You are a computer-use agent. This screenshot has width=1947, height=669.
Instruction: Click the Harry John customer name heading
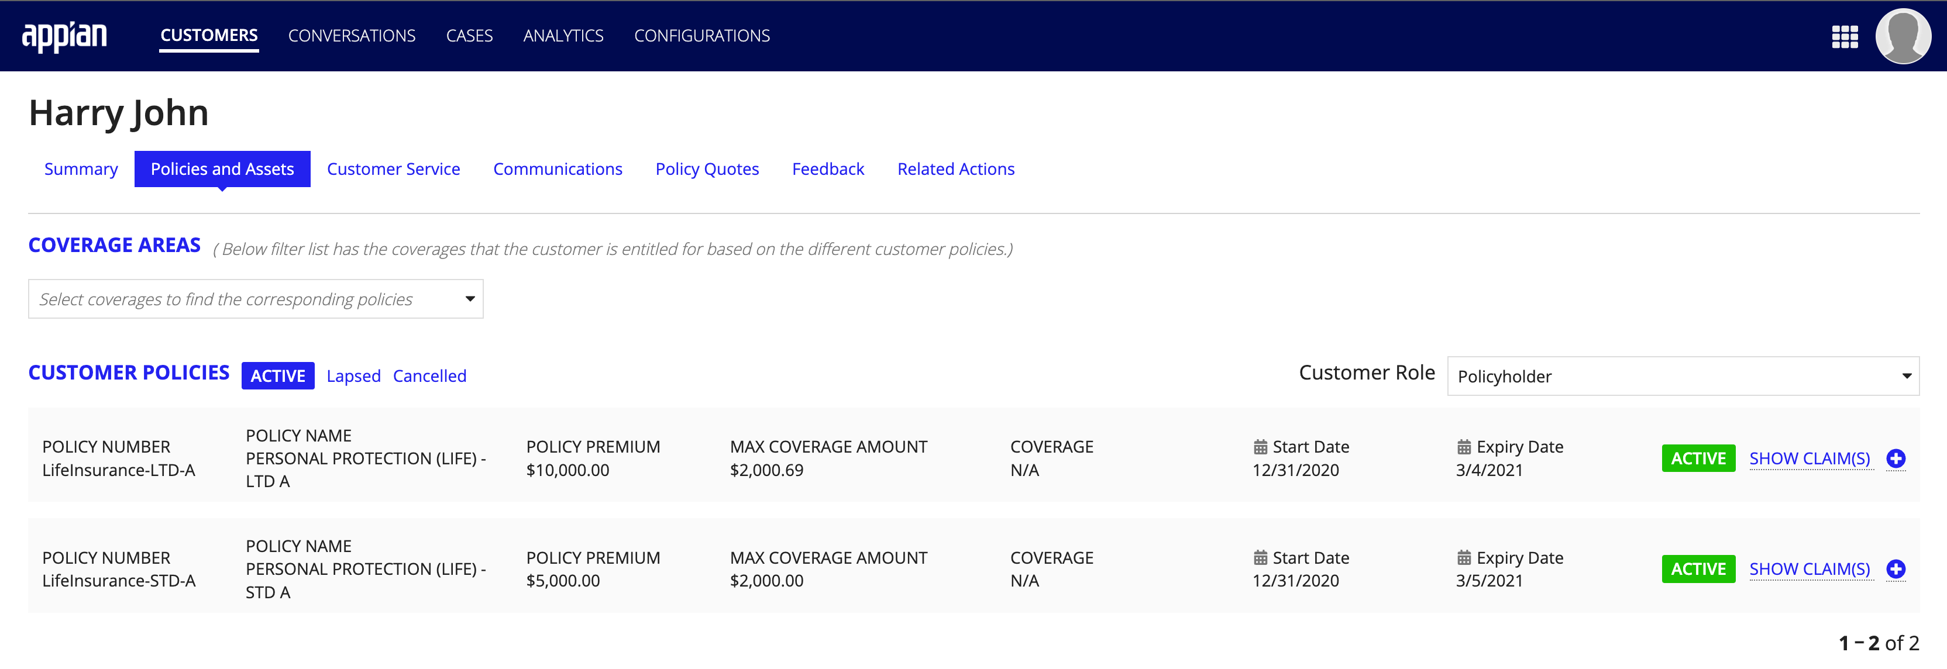point(119,112)
